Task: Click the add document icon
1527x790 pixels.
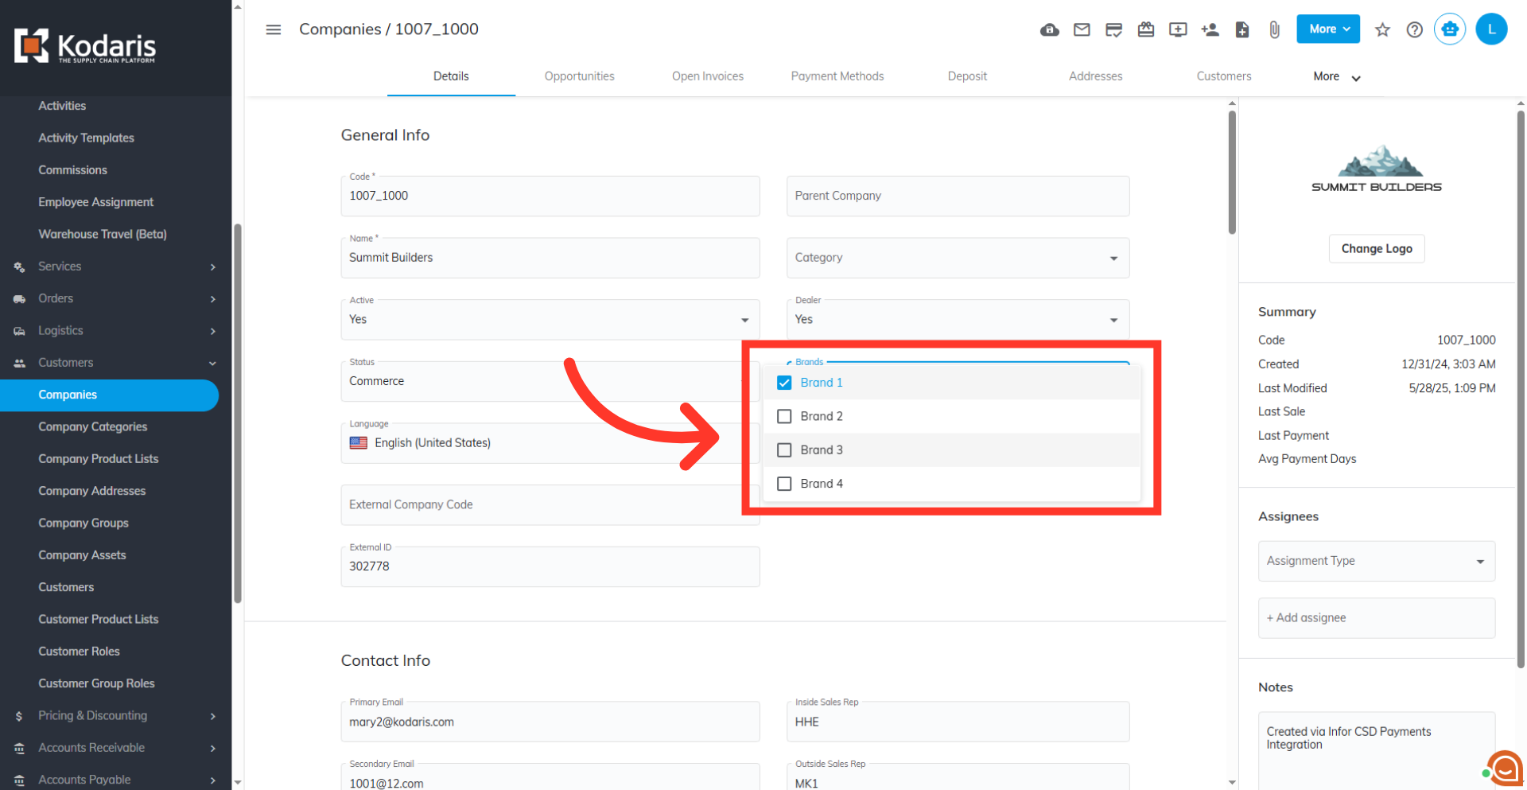Action: [x=1242, y=29]
